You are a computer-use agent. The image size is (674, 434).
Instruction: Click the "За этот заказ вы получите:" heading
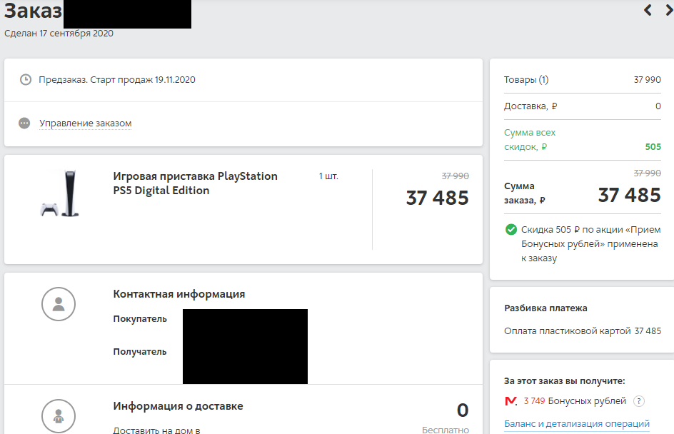click(x=564, y=381)
